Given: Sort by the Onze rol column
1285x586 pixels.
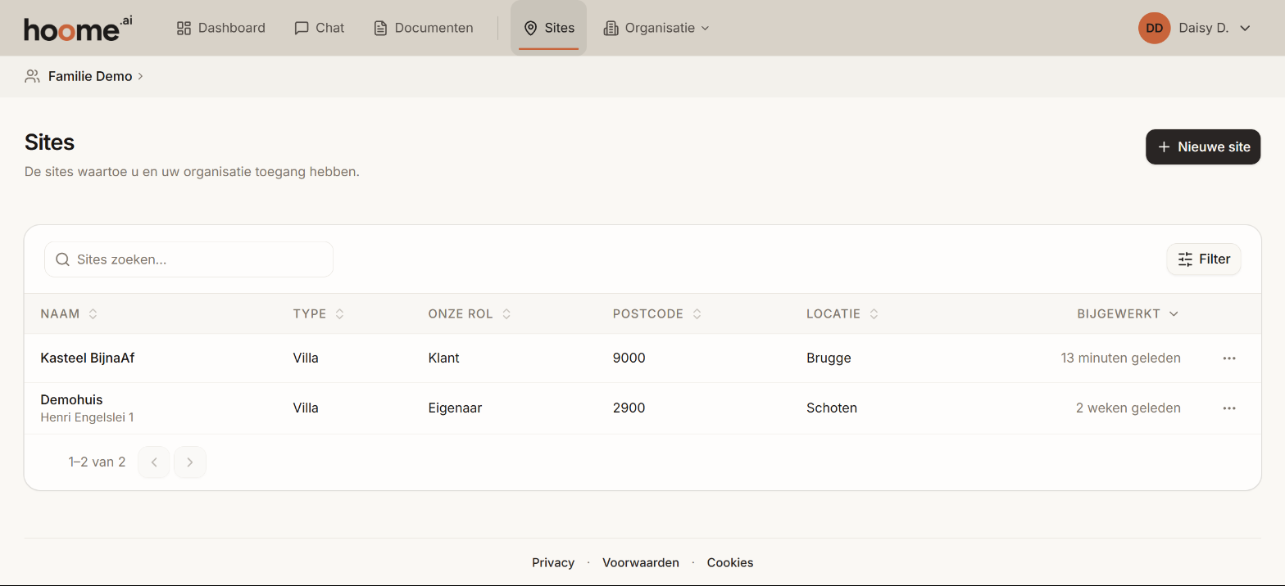Looking at the screenshot, I should coord(470,313).
